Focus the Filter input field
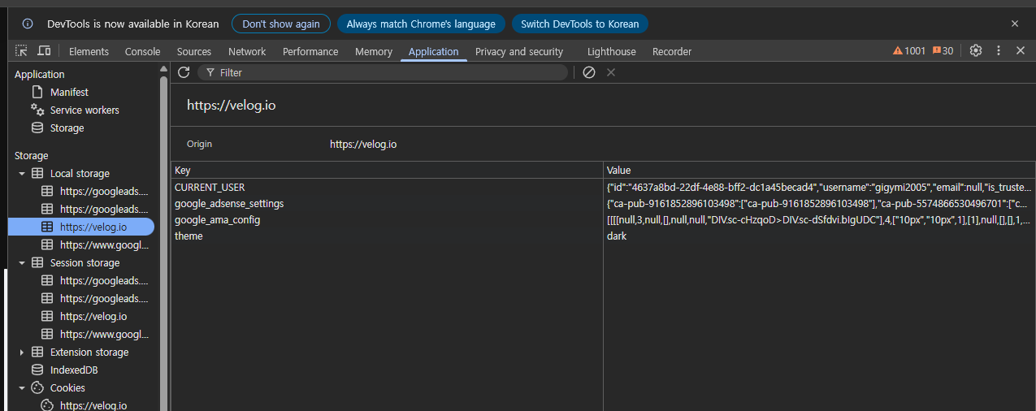 coord(383,72)
